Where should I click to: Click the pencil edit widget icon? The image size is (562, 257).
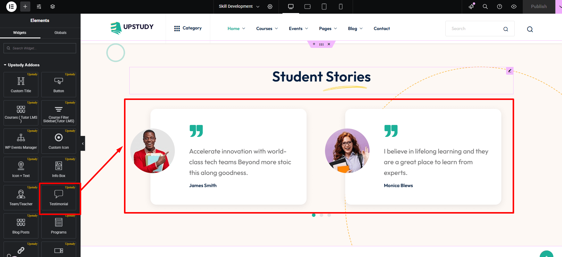[x=510, y=71]
